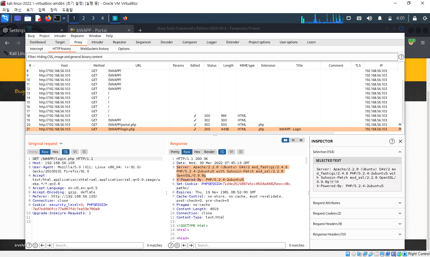Open request pane search settings gear
Screen dimensions: 430x257
[x=35, y=245]
